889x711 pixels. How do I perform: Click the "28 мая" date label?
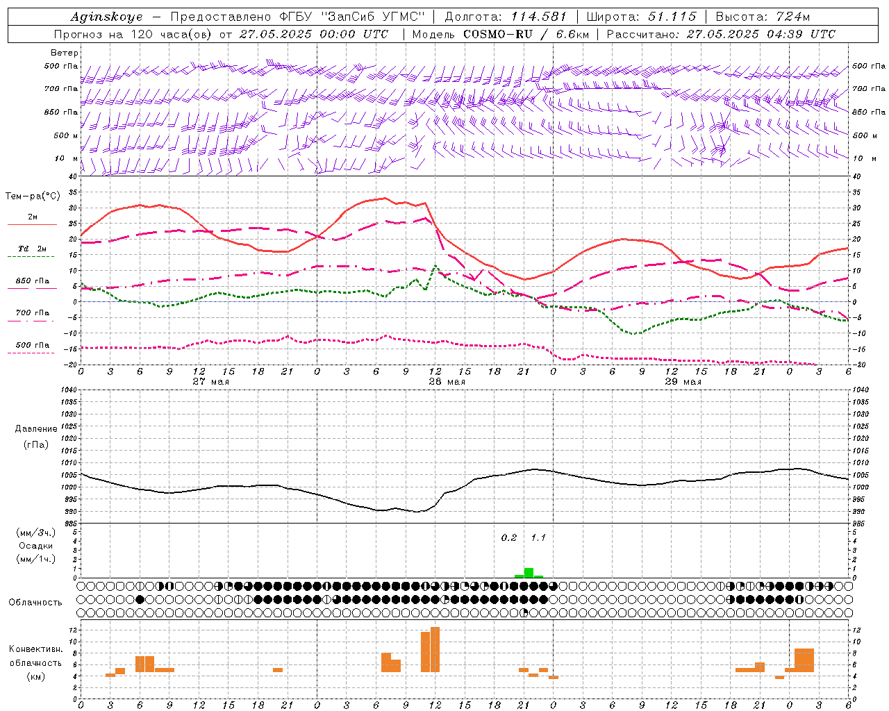pyautogui.click(x=447, y=382)
